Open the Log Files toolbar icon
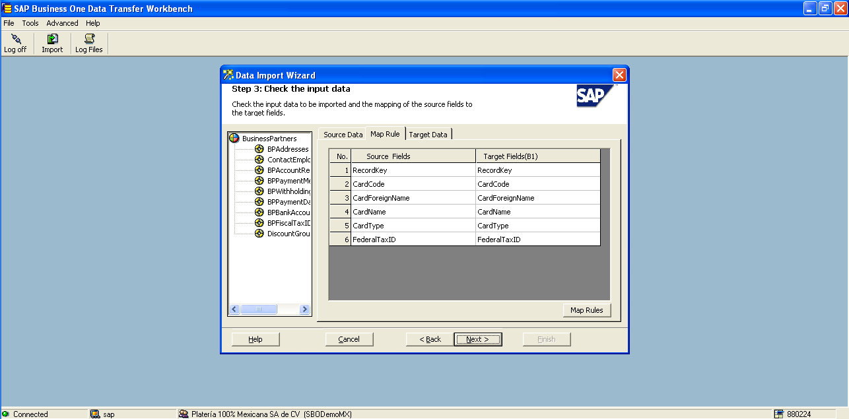Screen dimensions: 849x419 point(88,43)
